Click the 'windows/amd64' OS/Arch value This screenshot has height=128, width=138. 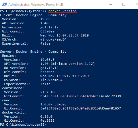tap(53, 39)
